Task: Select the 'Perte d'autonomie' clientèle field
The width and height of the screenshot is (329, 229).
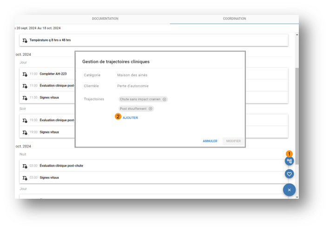Action: pyautogui.click(x=133, y=86)
